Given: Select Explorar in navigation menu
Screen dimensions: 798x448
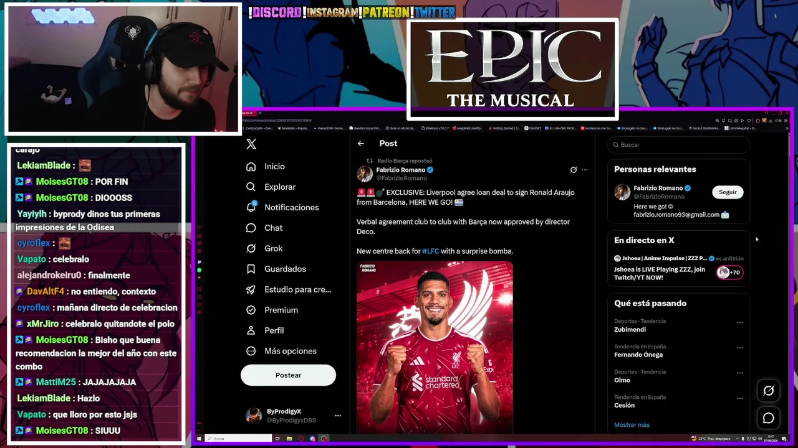Looking at the screenshot, I should [x=280, y=187].
